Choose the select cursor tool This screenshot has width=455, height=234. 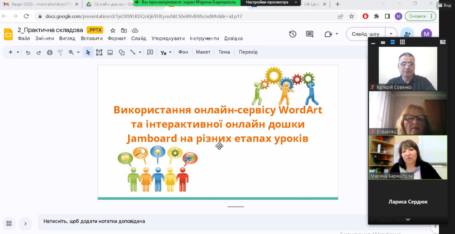(x=88, y=52)
